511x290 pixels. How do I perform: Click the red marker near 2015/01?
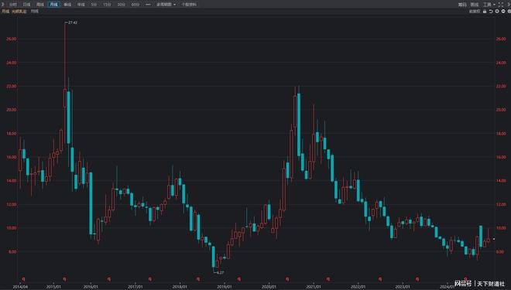[x=64, y=279]
